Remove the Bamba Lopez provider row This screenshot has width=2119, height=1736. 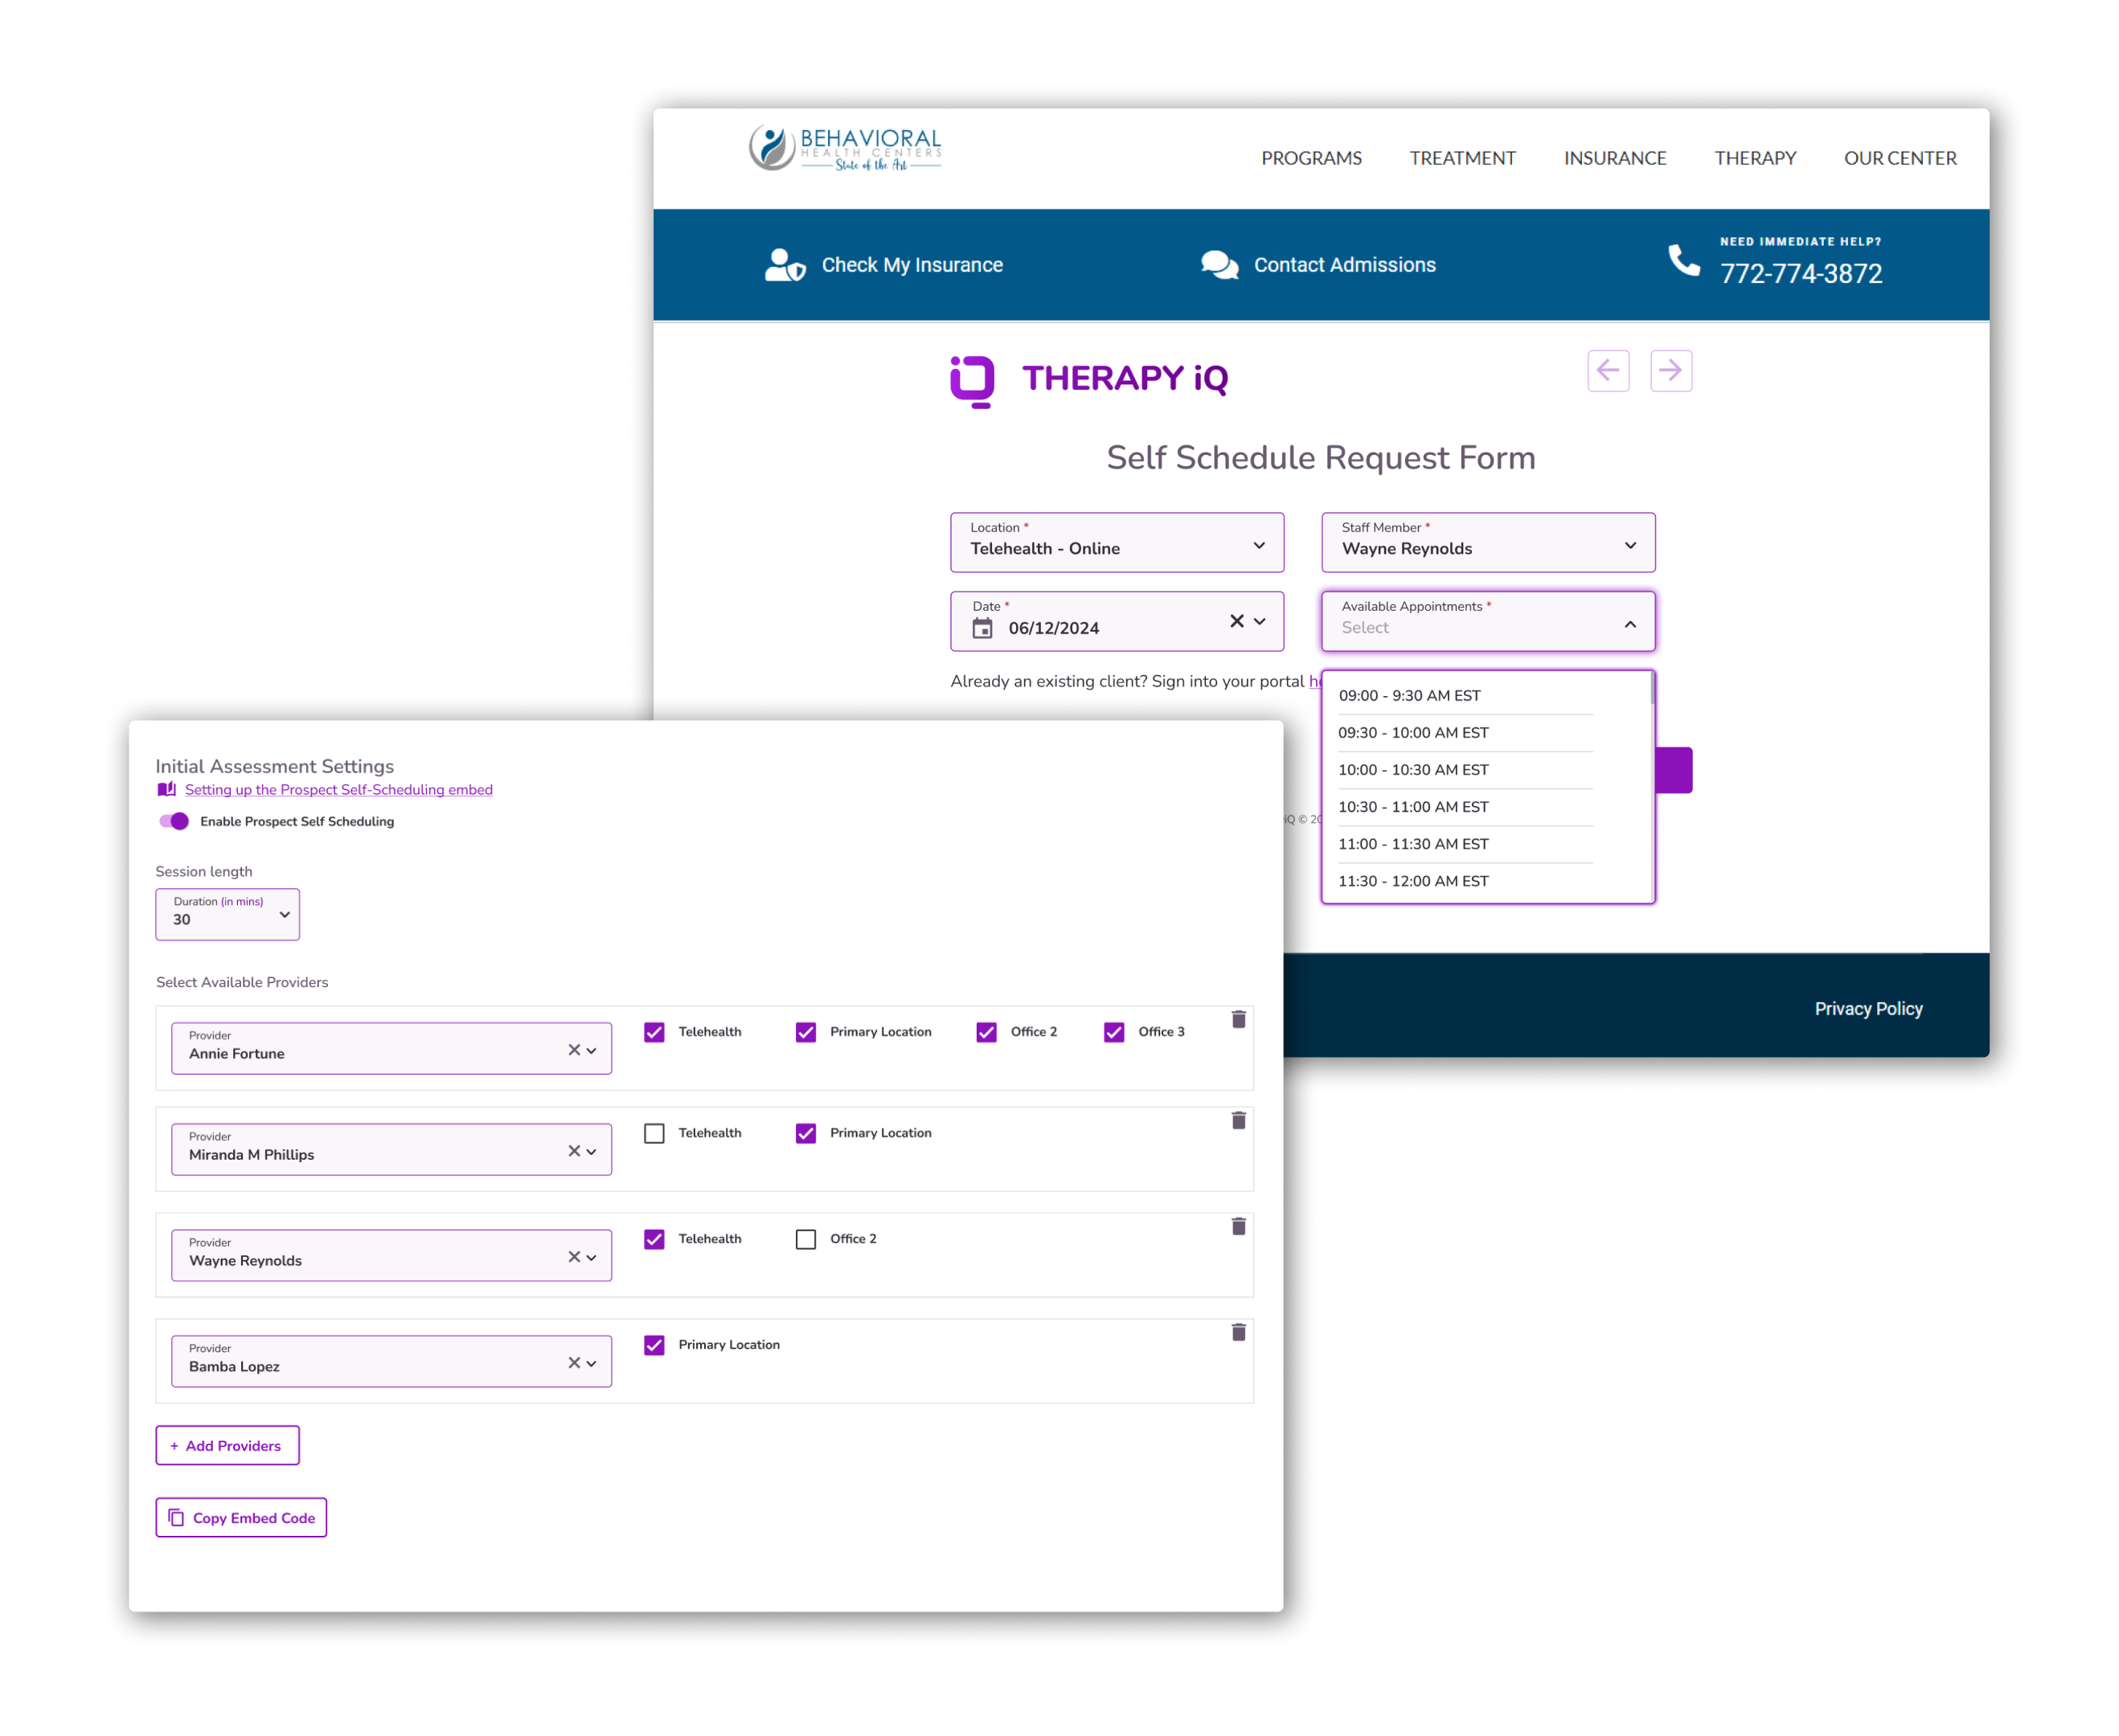pyautogui.click(x=1238, y=1332)
